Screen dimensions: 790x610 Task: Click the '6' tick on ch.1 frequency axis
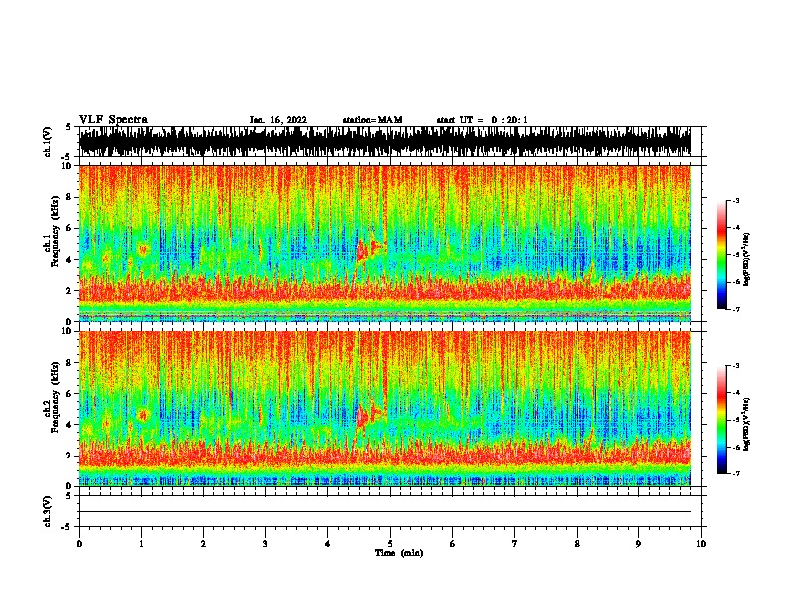pyautogui.click(x=71, y=228)
